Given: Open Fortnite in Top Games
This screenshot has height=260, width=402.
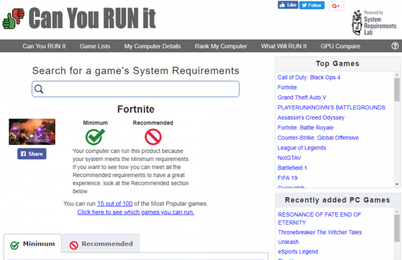Looking at the screenshot, I should 287,88.
